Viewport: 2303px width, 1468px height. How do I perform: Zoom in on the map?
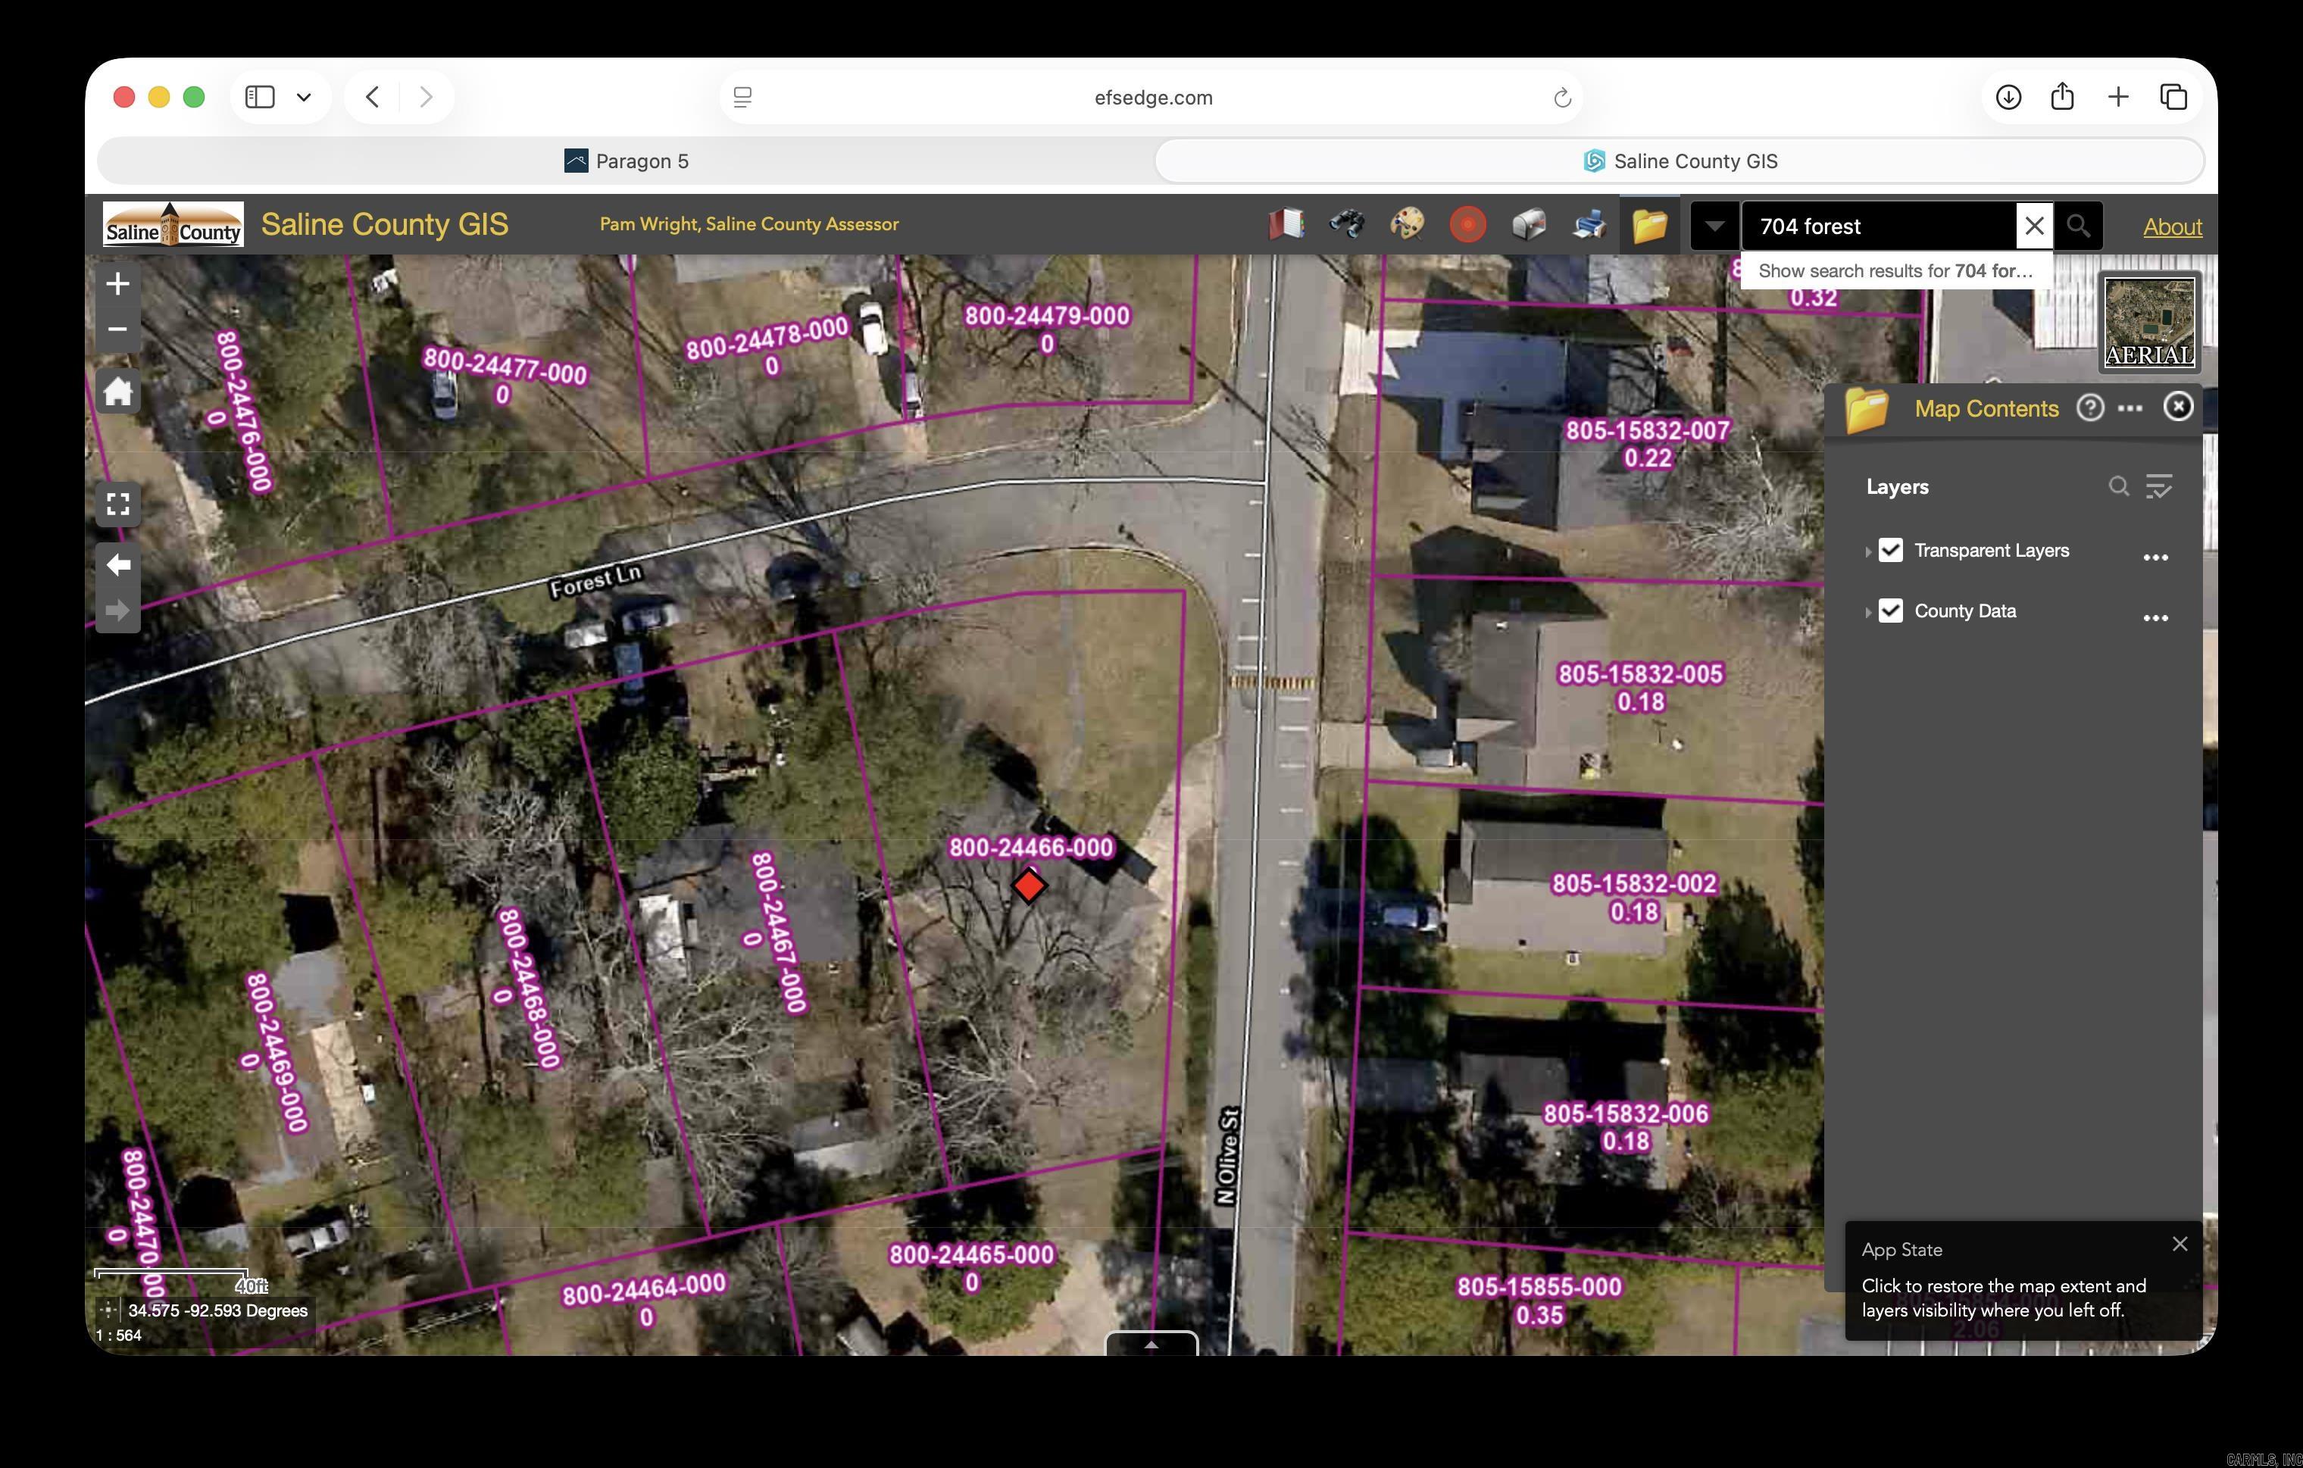tap(117, 284)
